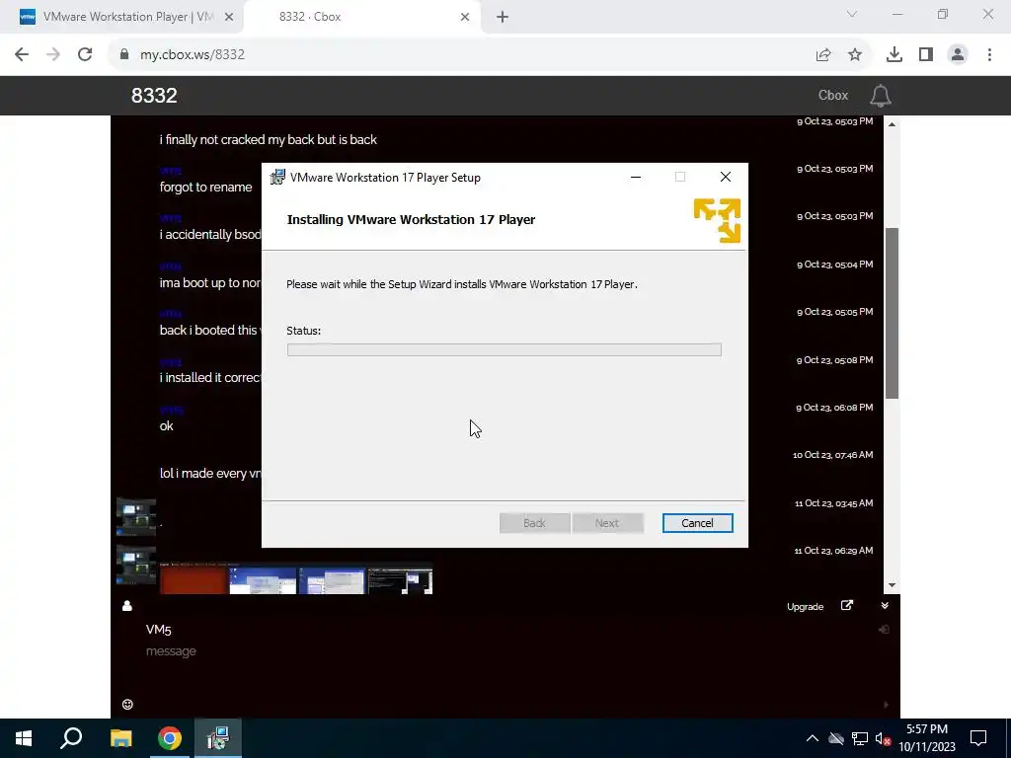Click the cloud sync tray icon
The width and height of the screenshot is (1011, 758).
835,738
